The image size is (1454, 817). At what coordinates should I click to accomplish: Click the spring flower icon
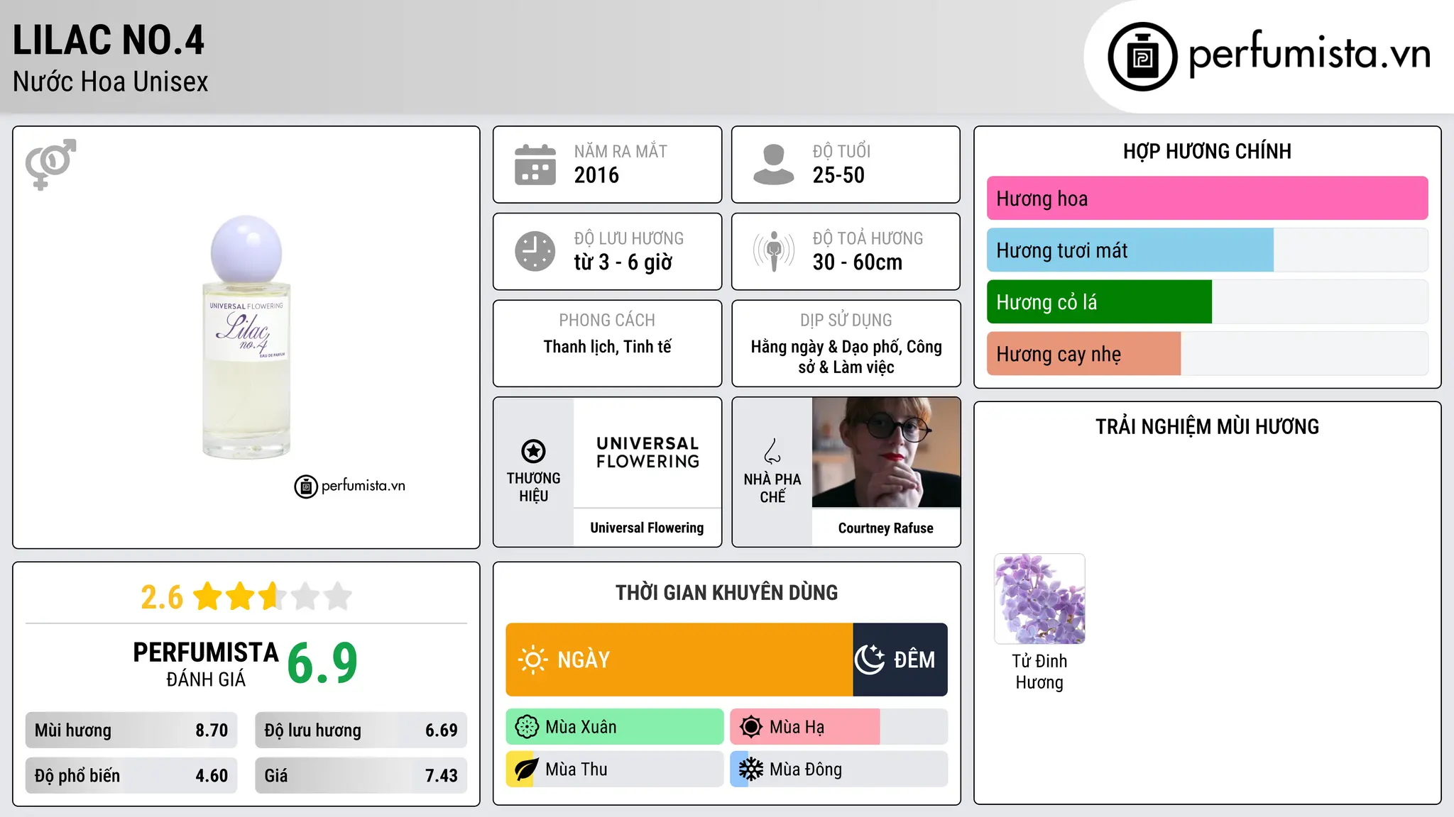click(x=527, y=727)
